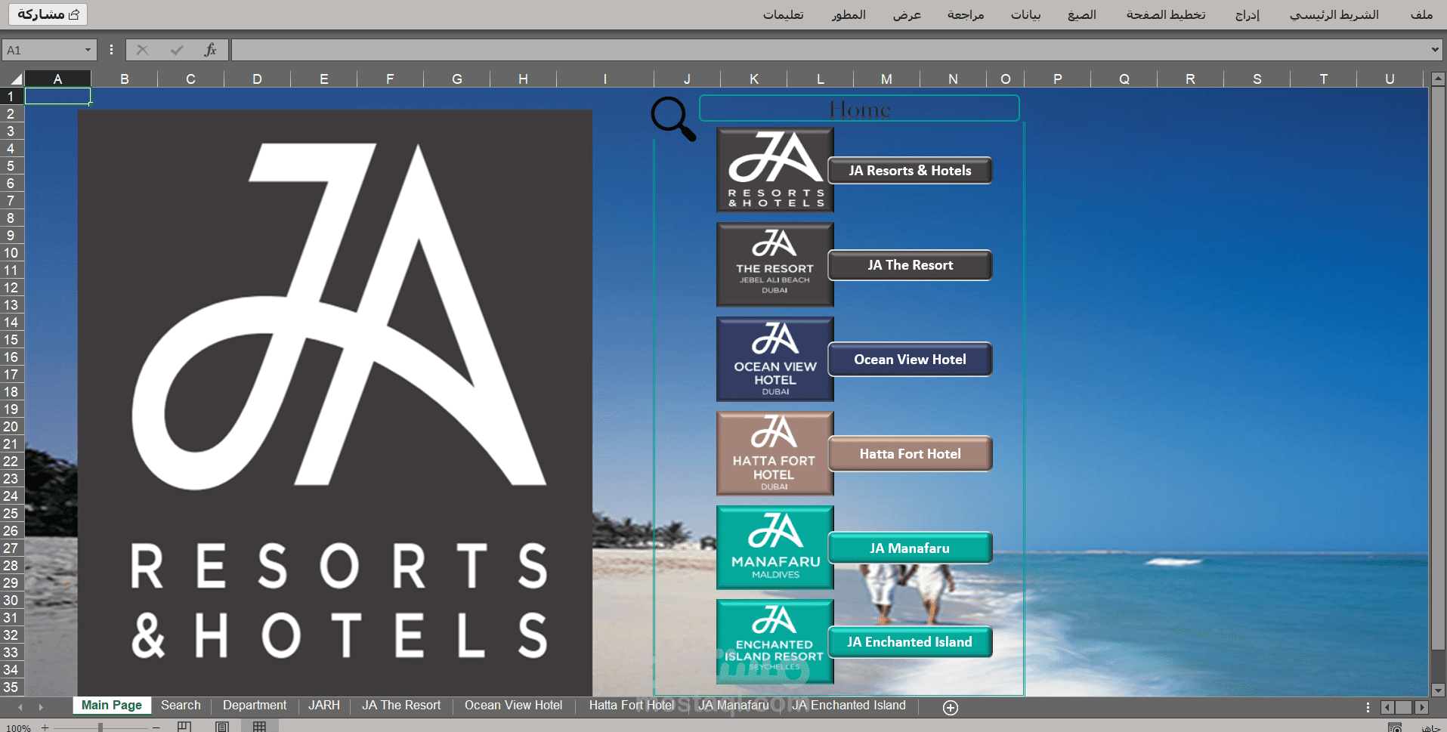Open the المطور (Developer) ribbon tab

click(849, 14)
